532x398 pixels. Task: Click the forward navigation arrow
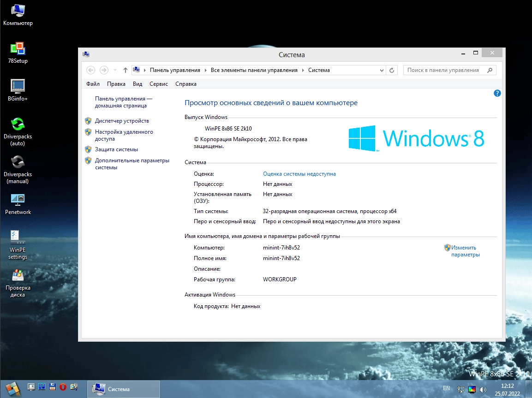click(x=104, y=70)
